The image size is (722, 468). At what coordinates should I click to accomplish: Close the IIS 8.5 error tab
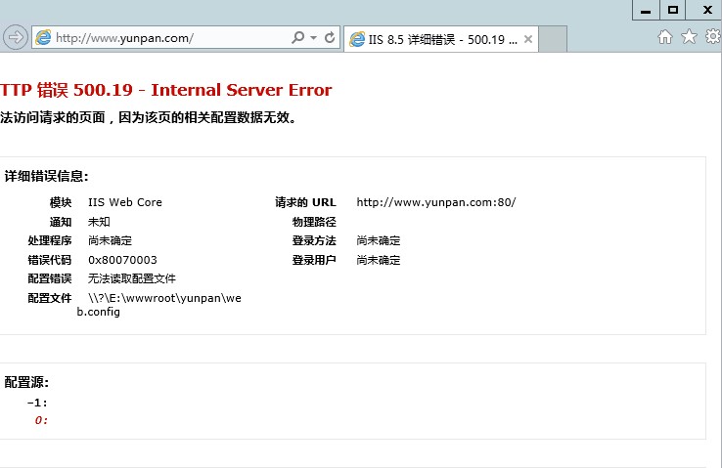528,39
